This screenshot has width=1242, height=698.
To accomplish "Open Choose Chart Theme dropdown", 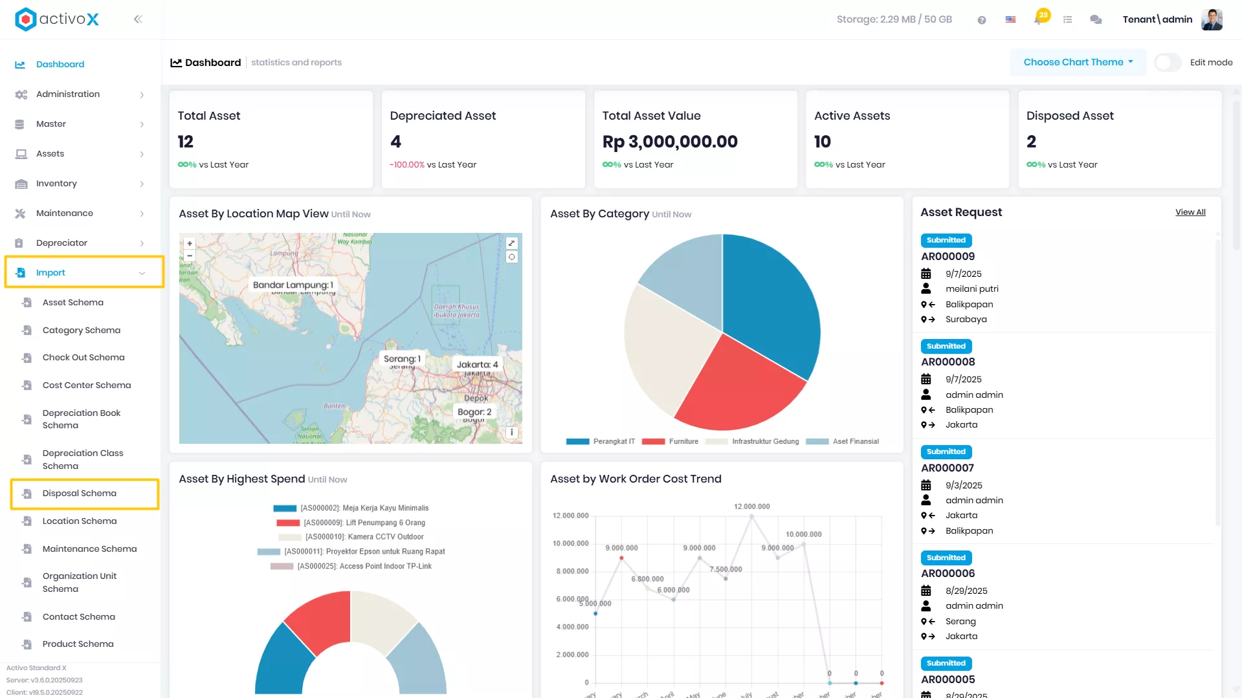I will pos(1078,63).
